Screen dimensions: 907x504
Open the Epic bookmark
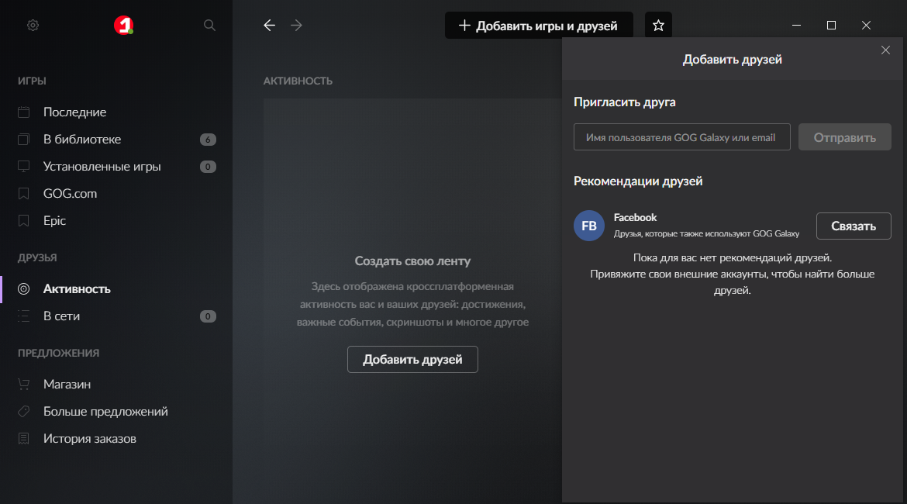54,221
